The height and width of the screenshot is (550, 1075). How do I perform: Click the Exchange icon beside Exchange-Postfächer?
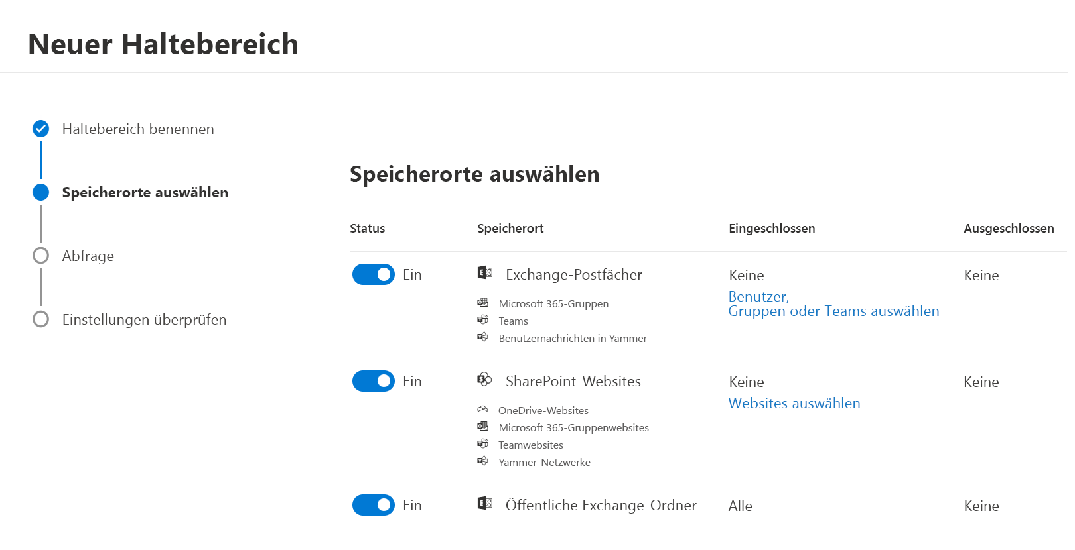coord(484,272)
